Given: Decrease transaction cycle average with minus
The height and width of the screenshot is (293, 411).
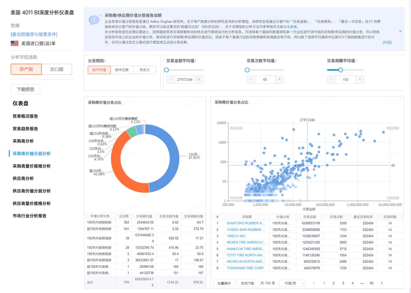Looking at the screenshot, I should click(x=331, y=79).
